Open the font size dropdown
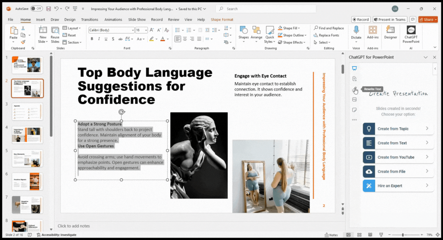443x240 pixels. [146, 30]
